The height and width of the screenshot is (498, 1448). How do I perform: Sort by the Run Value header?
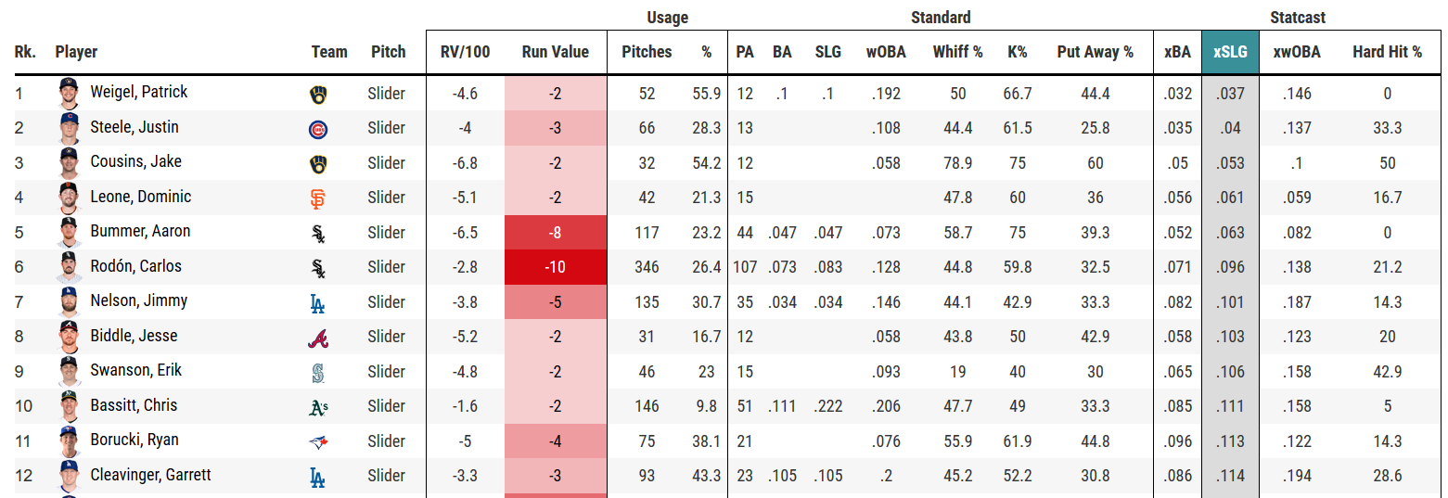[555, 52]
